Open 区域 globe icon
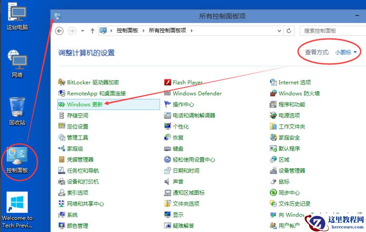Viewport: 366px width, 232px height. tap(273, 160)
